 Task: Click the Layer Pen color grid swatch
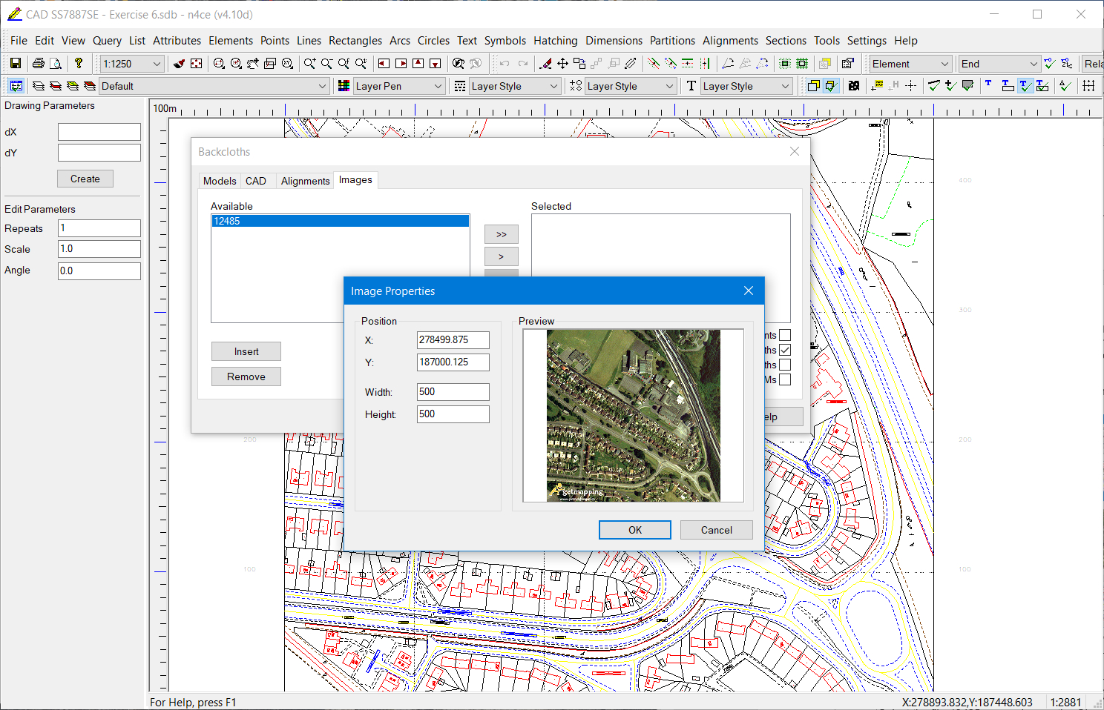344,86
